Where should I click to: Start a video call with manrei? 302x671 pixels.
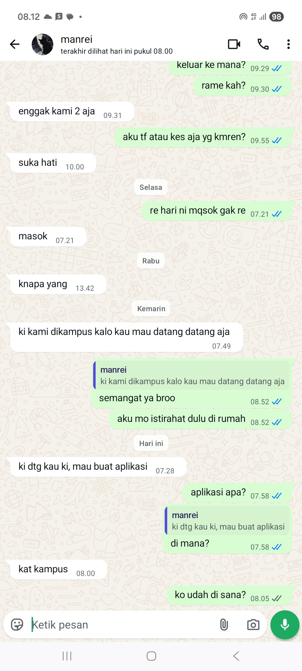click(234, 44)
